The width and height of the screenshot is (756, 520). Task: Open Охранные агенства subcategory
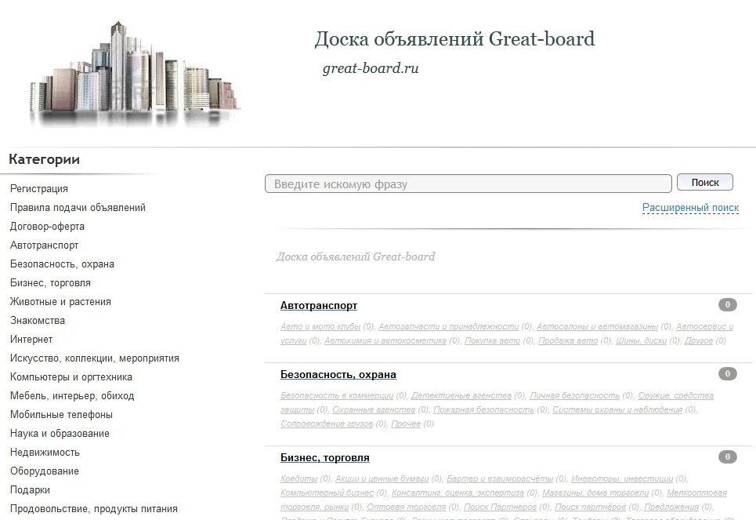[374, 410]
